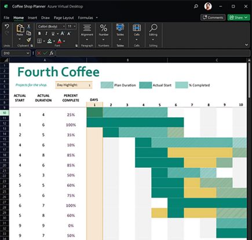The width and height of the screenshot is (252, 240).
Task: Click the Select All corner triangle
Action: click(6, 60)
